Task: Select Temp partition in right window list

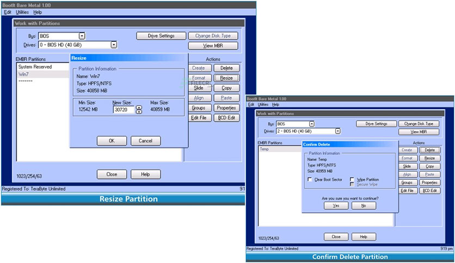Action: tap(280, 149)
